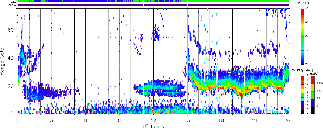Click the TX FRQ (MHz) legend title
The image size is (323, 128).
(302, 71)
